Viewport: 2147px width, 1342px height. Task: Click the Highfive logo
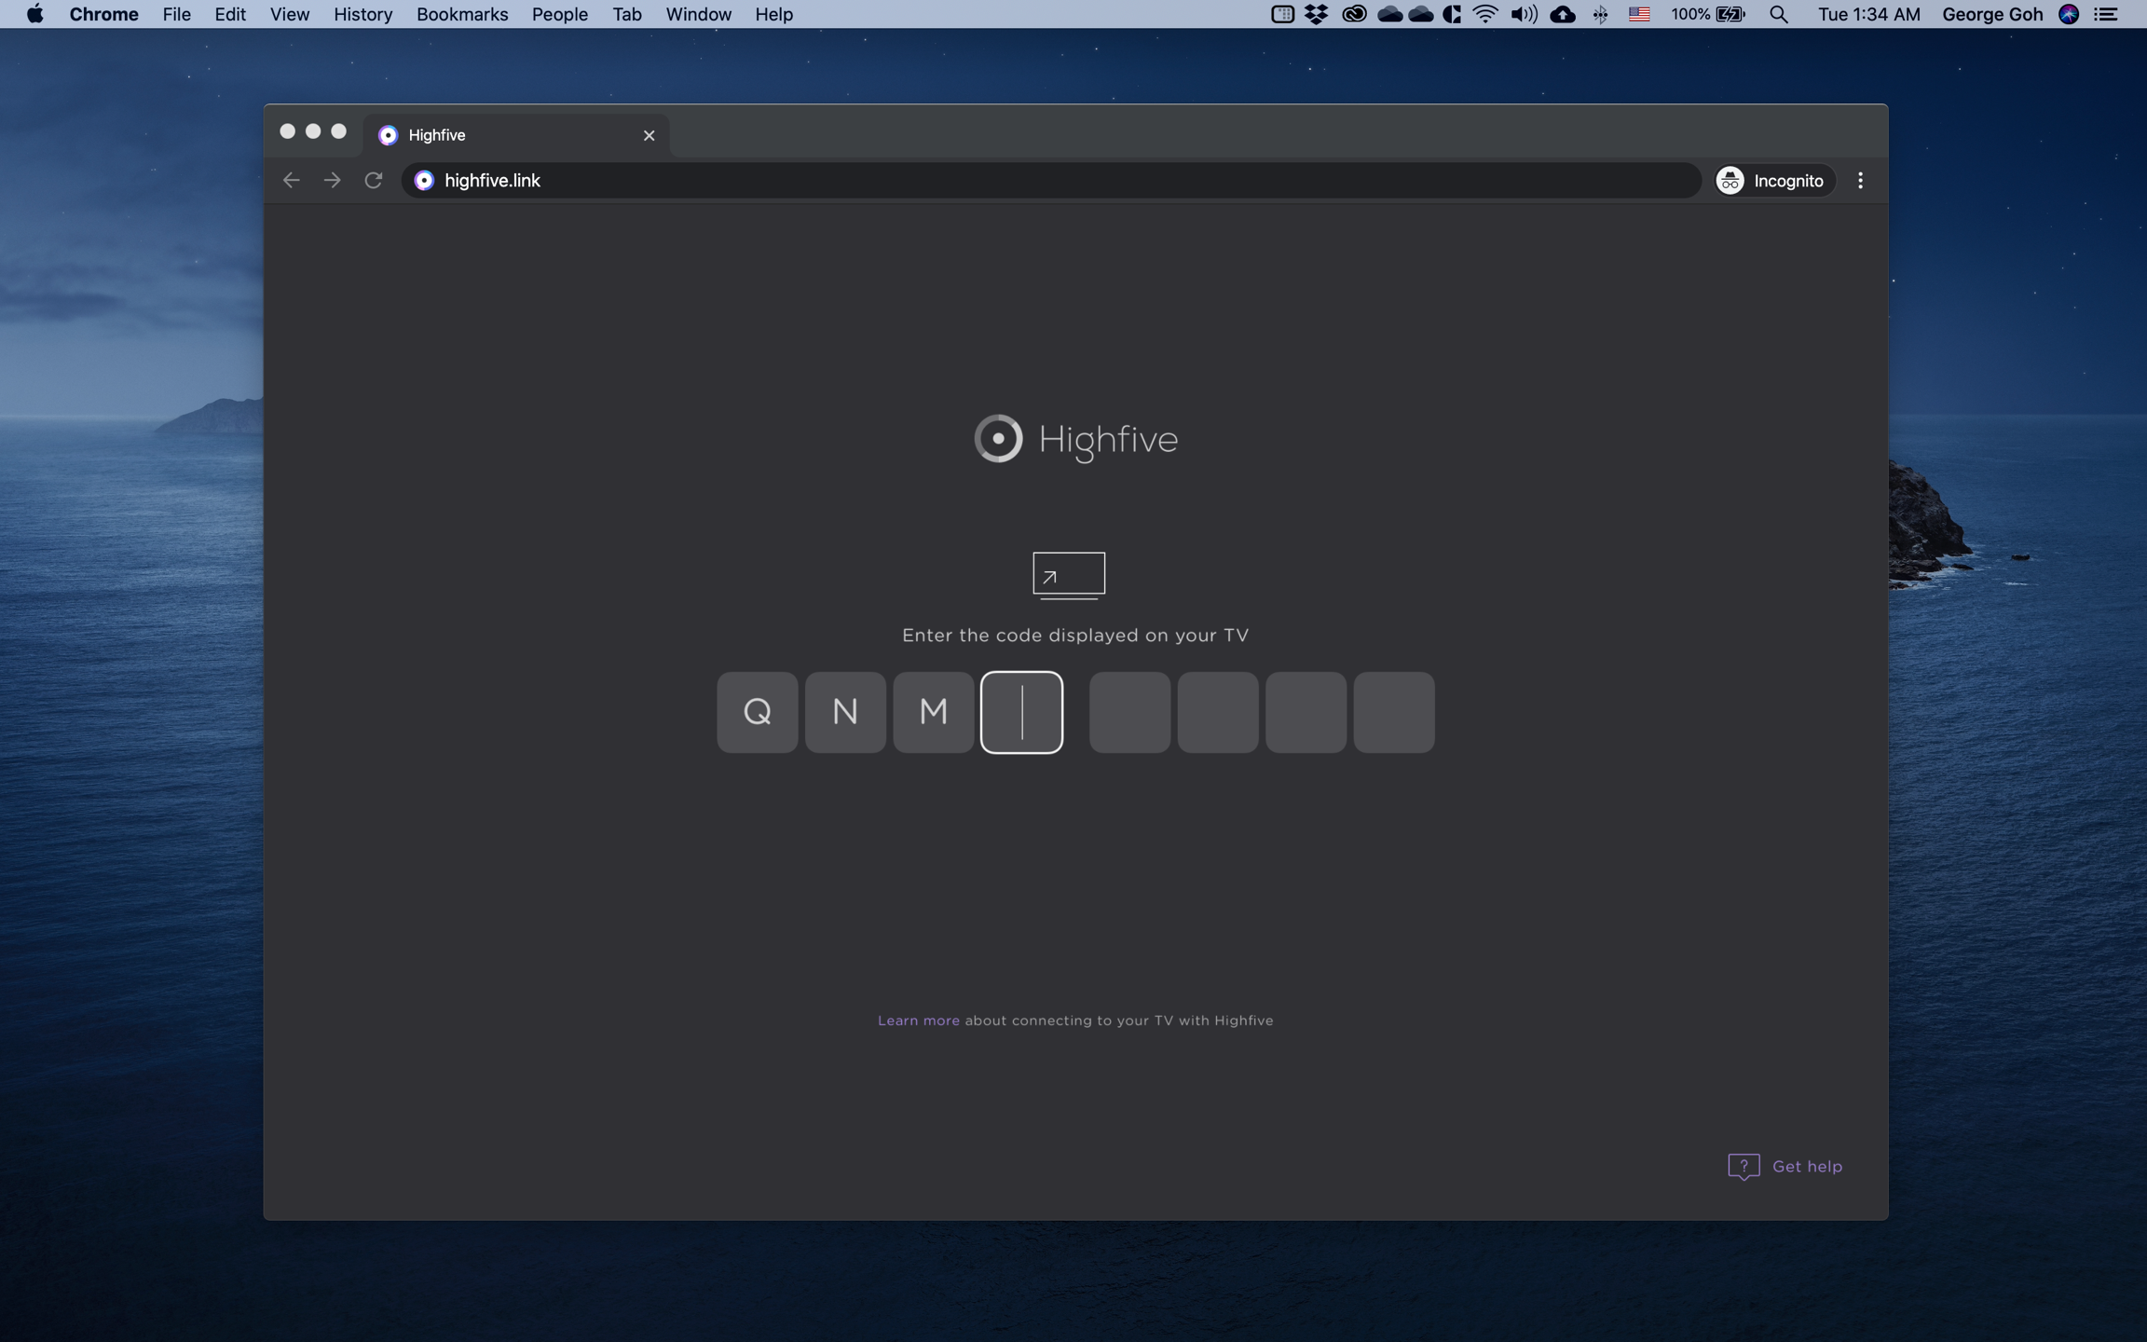pyautogui.click(x=1075, y=438)
